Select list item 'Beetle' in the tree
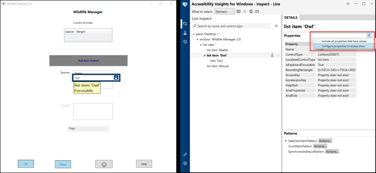The width and height of the screenshot is (376, 173). coord(217,50)
